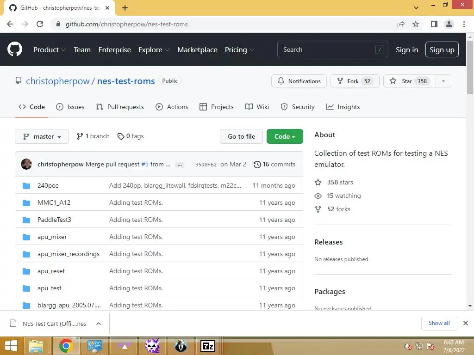This screenshot has width=474, height=355.
Task: Launch Chrome from the taskbar
Action: click(66, 346)
